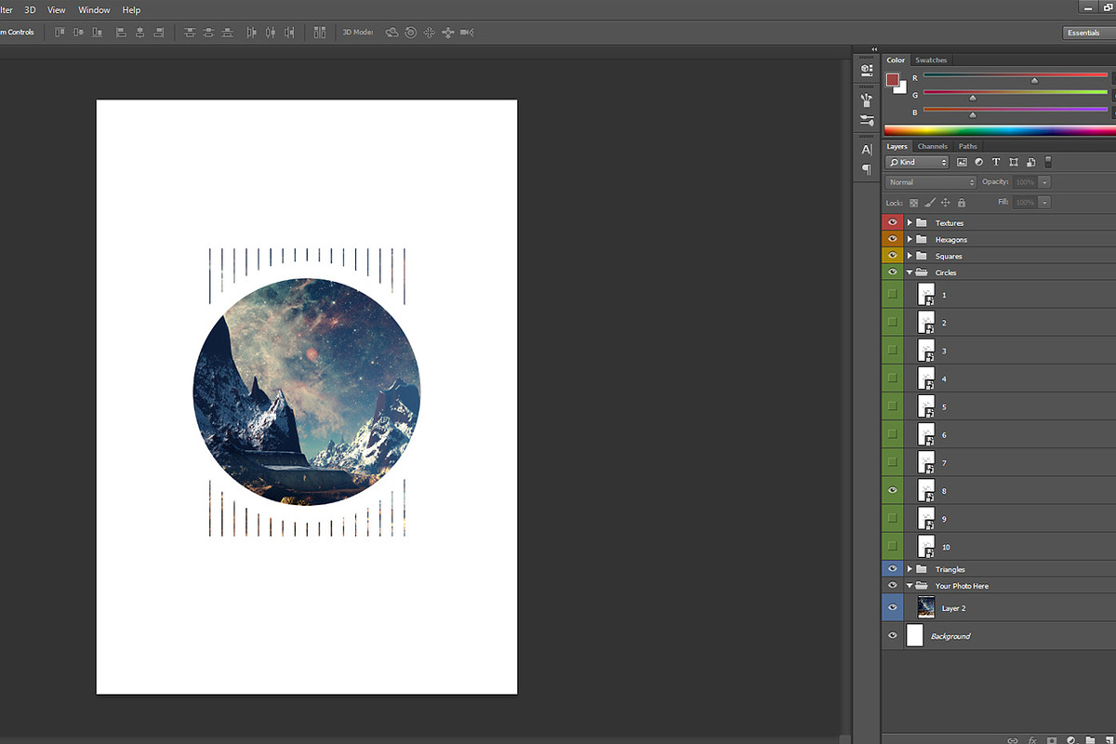Click the Align right edges icon

(x=158, y=32)
